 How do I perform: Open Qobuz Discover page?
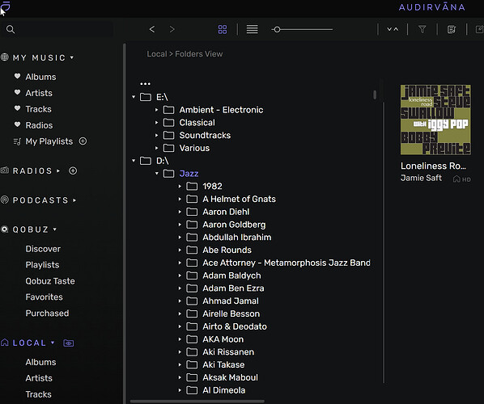click(x=43, y=249)
